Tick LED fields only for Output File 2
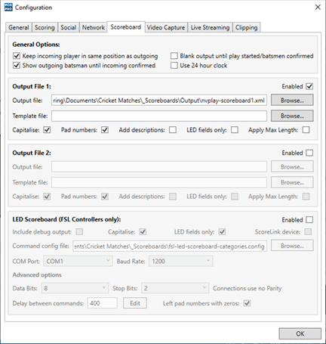This screenshot has width=326, height=344. tap(235, 197)
